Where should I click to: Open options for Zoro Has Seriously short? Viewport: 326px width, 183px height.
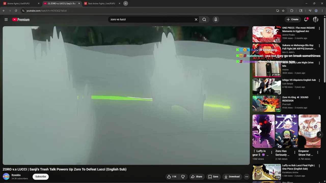pyautogui.click(x=295, y=152)
